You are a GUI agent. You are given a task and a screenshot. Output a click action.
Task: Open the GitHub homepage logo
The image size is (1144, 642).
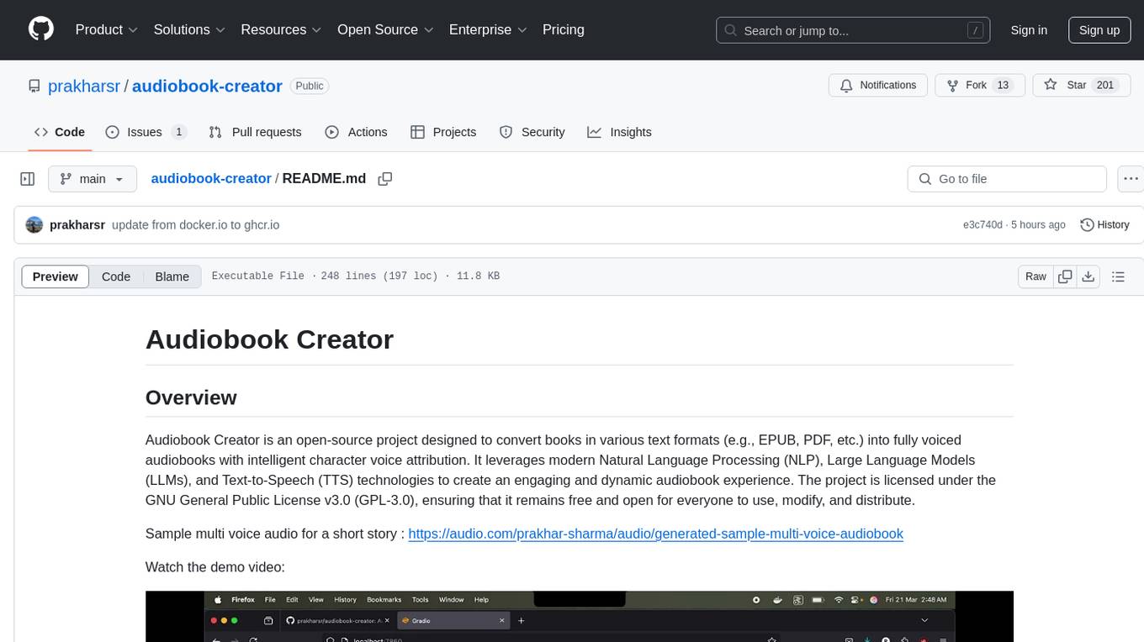click(x=41, y=29)
